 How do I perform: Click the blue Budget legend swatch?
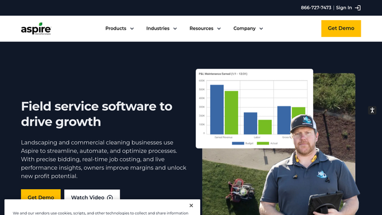point(238,143)
